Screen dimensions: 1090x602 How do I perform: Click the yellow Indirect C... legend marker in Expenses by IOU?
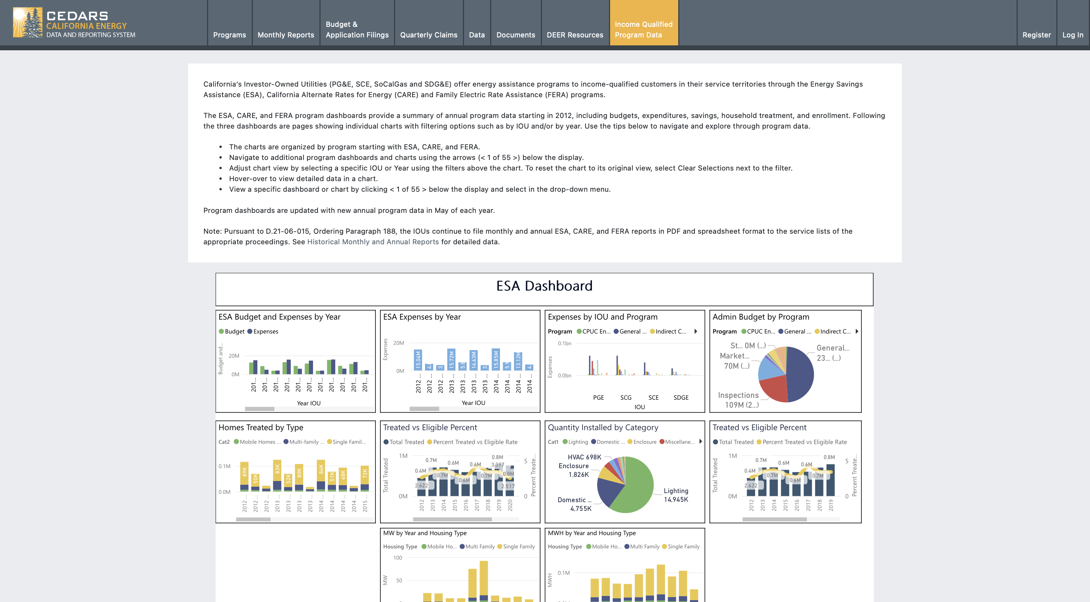pos(652,331)
